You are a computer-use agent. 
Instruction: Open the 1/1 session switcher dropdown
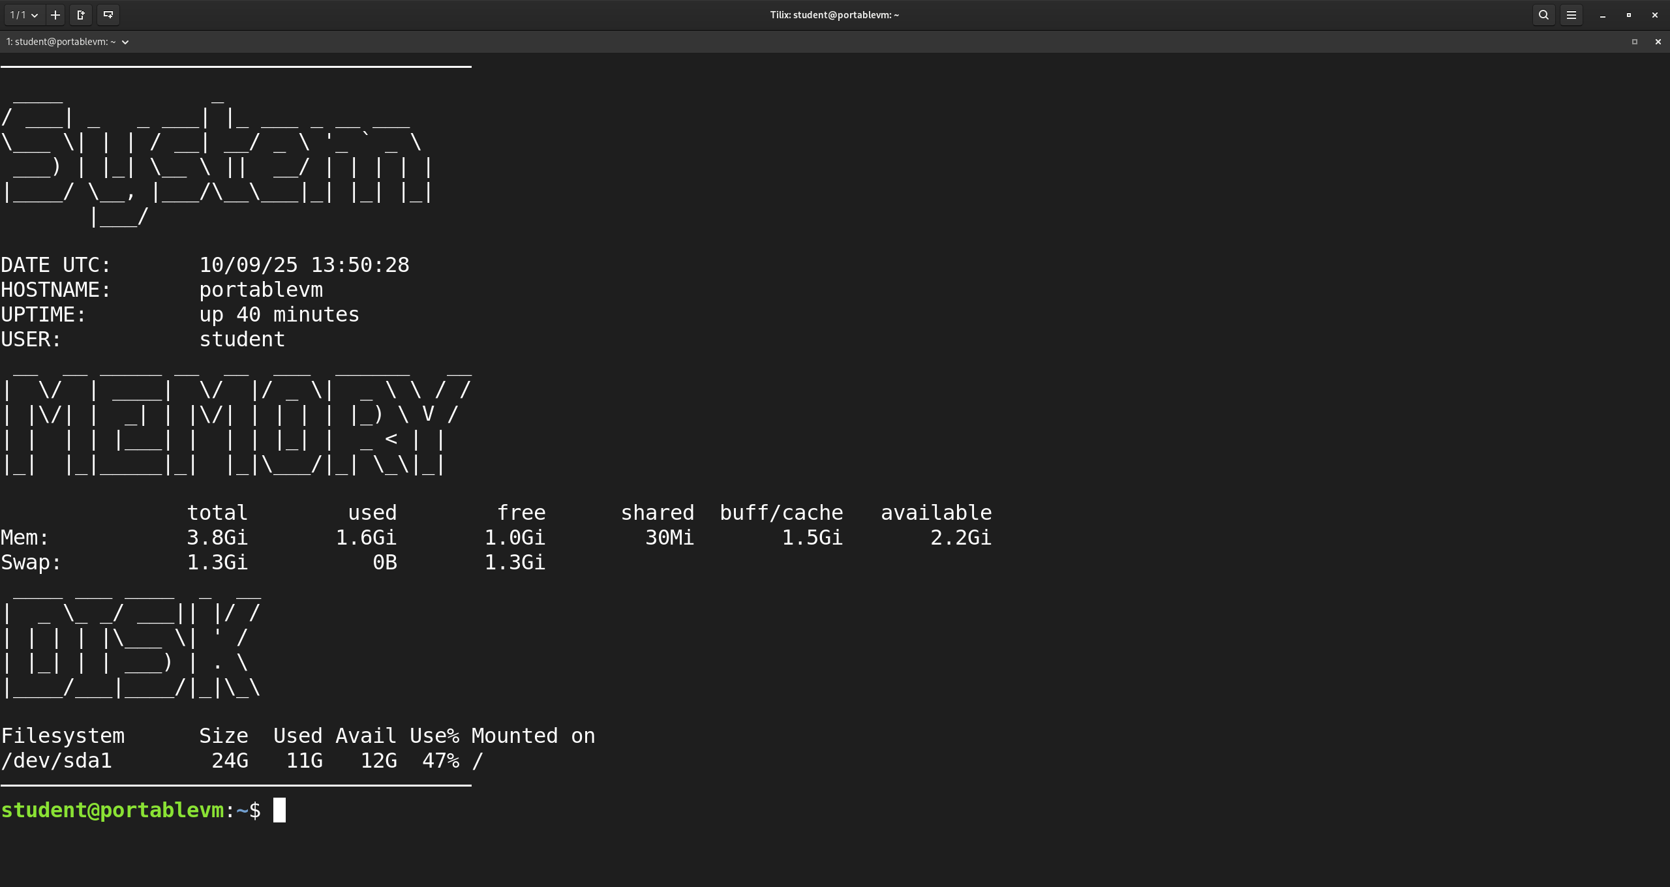24,15
